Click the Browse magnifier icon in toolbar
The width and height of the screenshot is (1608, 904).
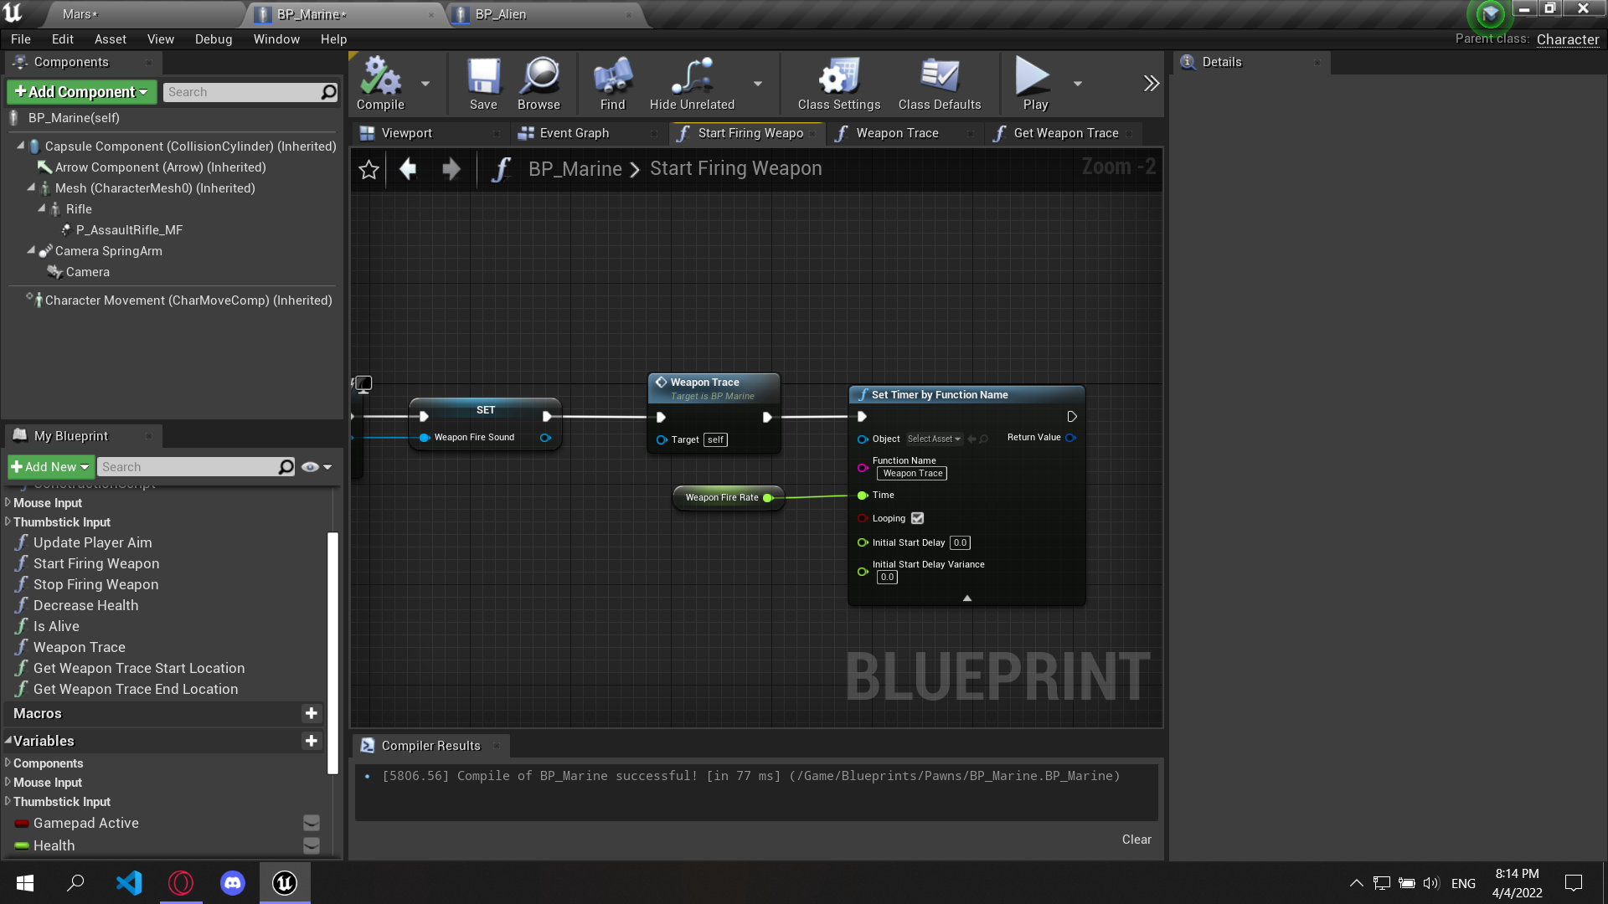539,83
